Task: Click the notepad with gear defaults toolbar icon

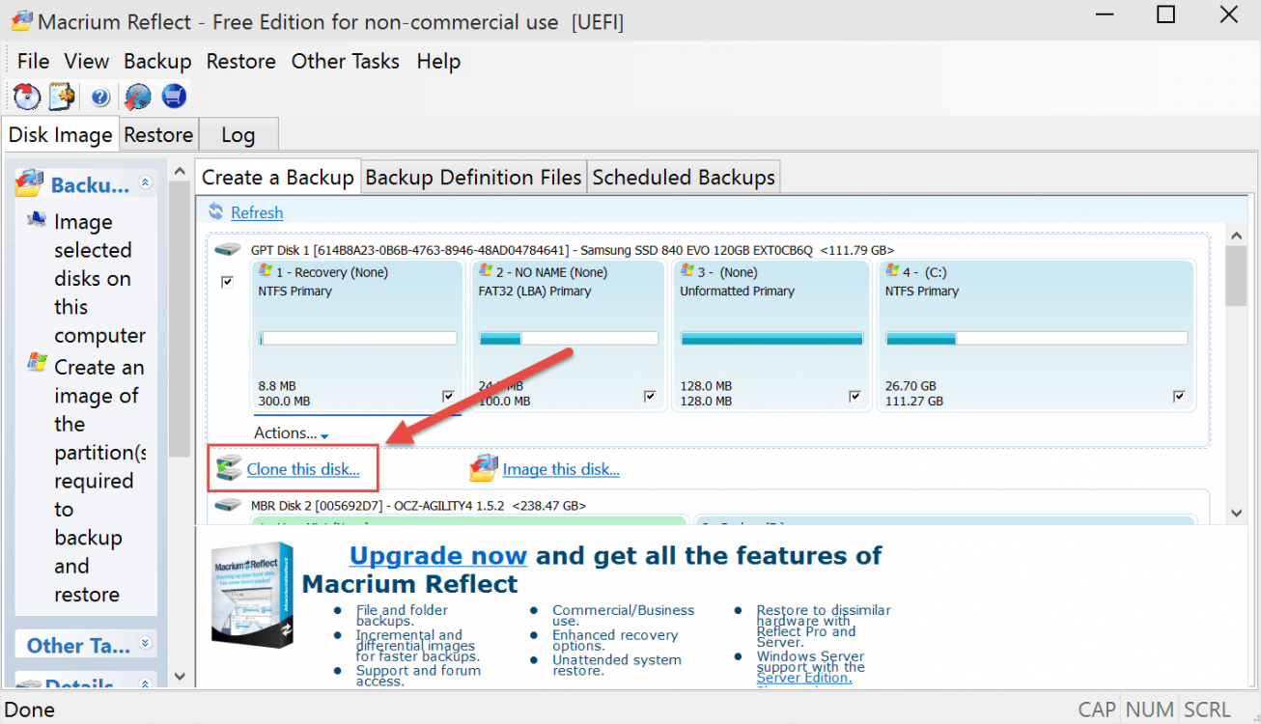Action: click(x=61, y=97)
